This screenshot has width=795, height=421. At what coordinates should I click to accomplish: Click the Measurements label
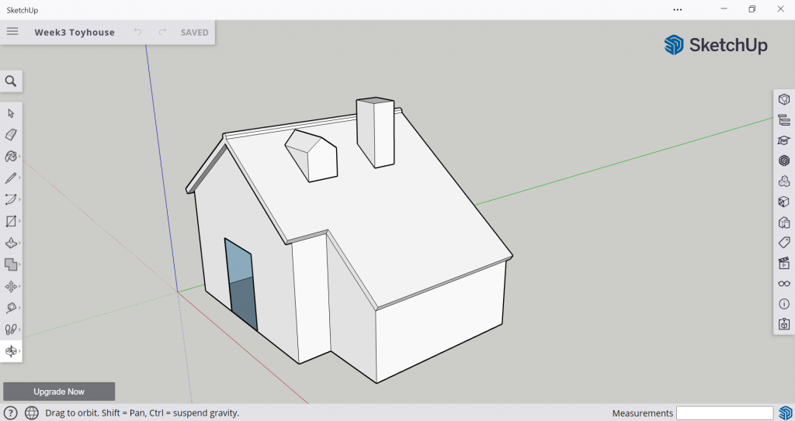click(x=642, y=413)
